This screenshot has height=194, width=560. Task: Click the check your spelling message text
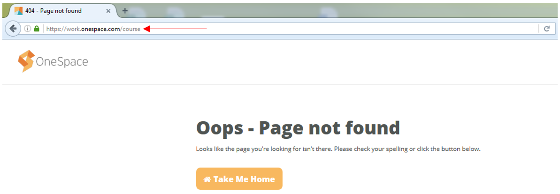[338, 149]
